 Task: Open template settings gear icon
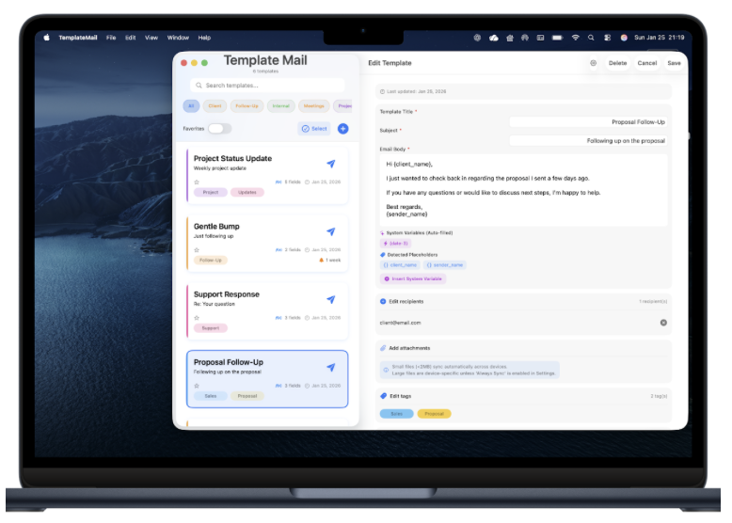[593, 63]
